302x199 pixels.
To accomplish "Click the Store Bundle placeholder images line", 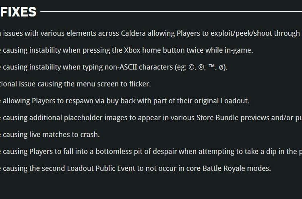I will click(151, 118).
